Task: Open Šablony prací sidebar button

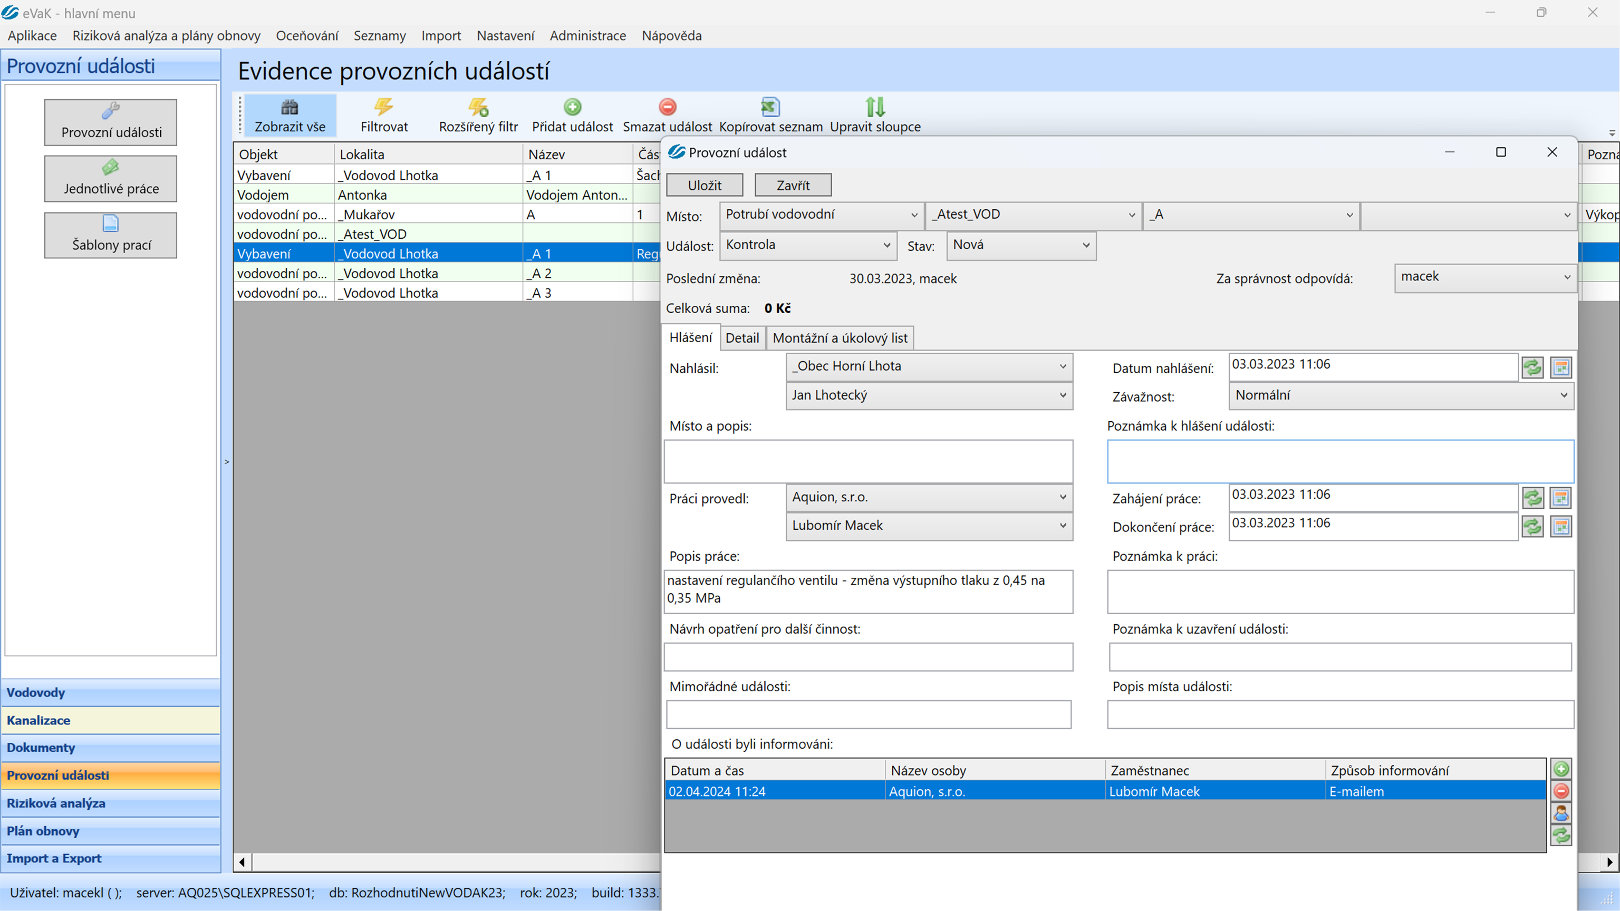Action: pyautogui.click(x=111, y=235)
